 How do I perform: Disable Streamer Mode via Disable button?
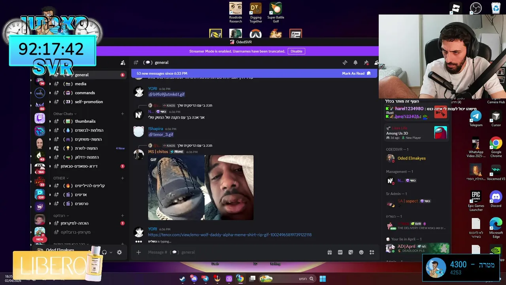pyautogui.click(x=296, y=51)
